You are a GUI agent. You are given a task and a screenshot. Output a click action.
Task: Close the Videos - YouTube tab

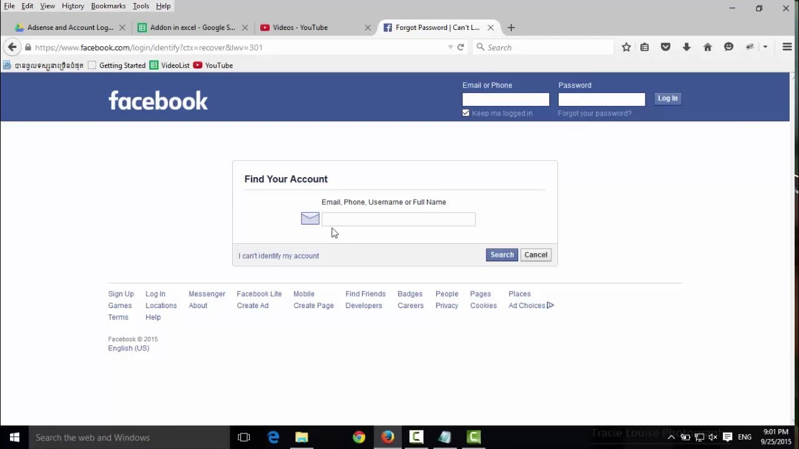(368, 27)
